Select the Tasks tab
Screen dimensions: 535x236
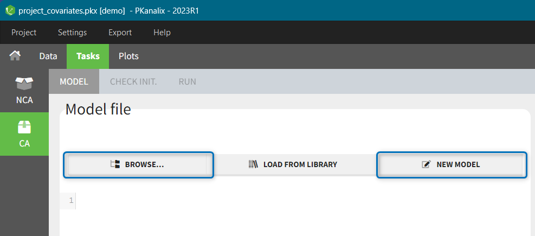88,56
